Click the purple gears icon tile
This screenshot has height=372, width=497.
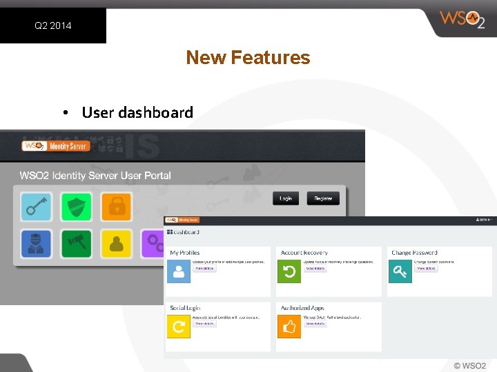(x=153, y=244)
